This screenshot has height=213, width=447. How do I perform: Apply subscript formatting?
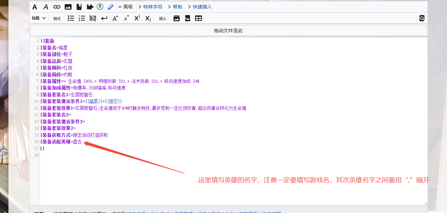point(148,18)
